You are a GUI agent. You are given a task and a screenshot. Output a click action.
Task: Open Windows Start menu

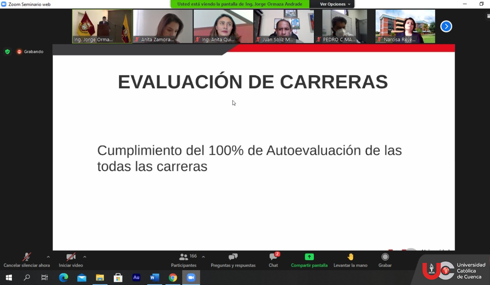tap(9, 278)
